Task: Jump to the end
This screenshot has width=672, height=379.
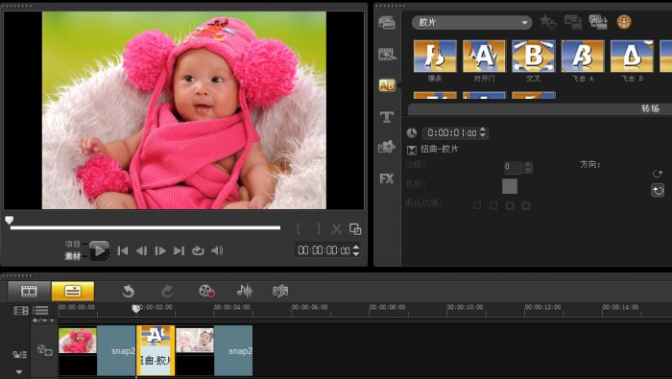Action: [179, 251]
